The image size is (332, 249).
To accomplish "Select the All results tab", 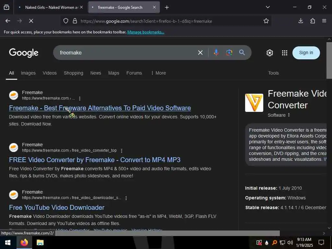I will (11, 73).
